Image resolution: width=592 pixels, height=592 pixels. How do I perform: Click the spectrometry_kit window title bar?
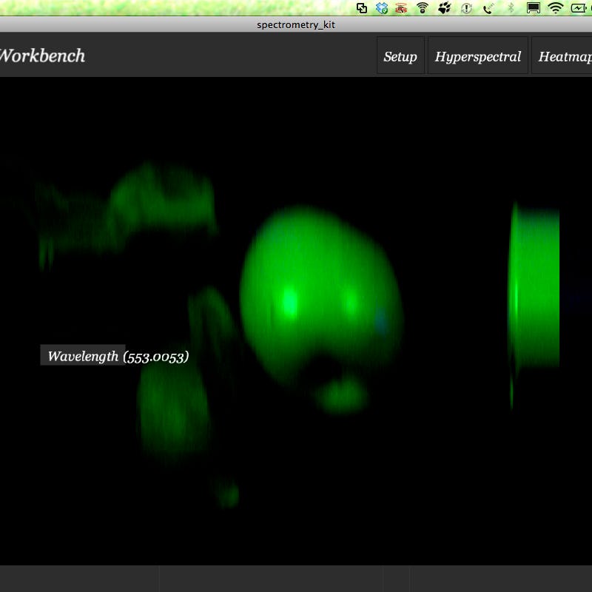click(x=296, y=24)
